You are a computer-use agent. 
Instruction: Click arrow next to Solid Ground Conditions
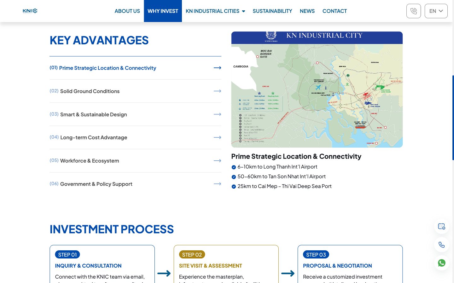(217, 91)
